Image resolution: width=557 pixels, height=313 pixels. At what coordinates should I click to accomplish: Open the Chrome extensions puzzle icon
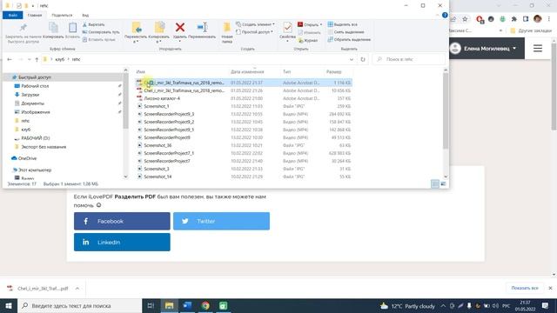click(513, 19)
